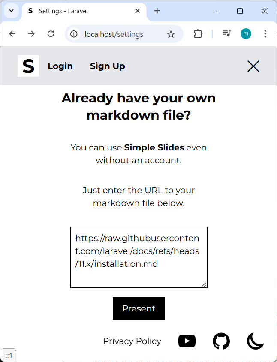
Task: Open the media controls icon
Action: pyautogui.click(x=227, y=34)
